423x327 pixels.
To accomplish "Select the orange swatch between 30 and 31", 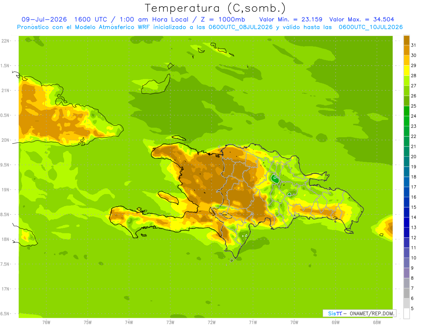I will [406, 50].
